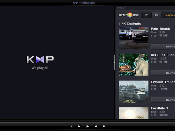Open the Palm Beach video thumbnail
This screenshot has height=131, width=175.
(x=134, y=38)
